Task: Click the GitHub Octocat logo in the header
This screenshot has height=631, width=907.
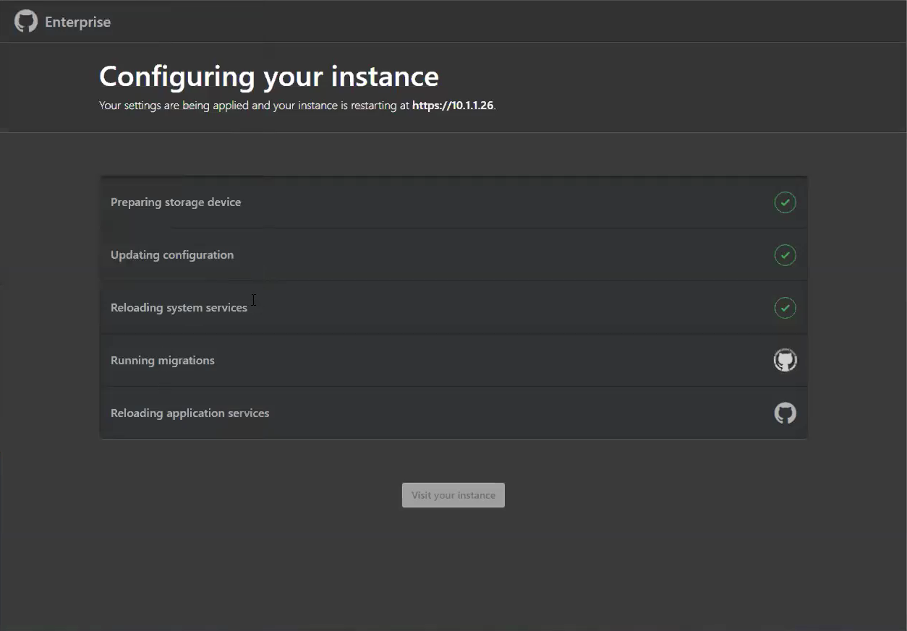Action: click(x=25, y=21)
